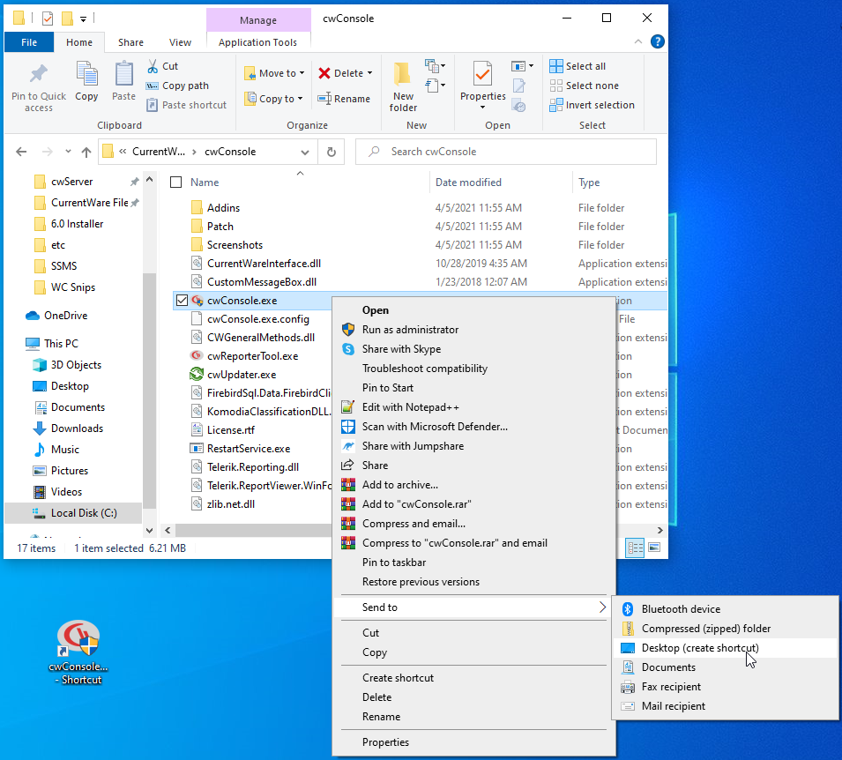
Task: Open the File tab
Action: [29, 42]
